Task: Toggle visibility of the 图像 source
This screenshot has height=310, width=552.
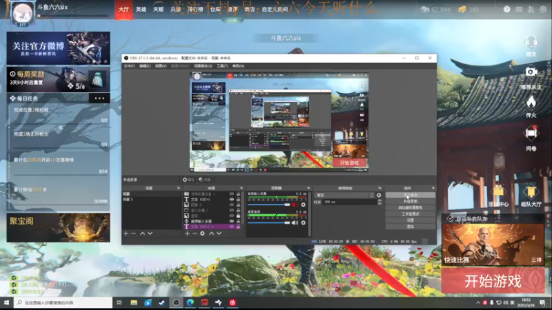Action: tap(232, 205)
